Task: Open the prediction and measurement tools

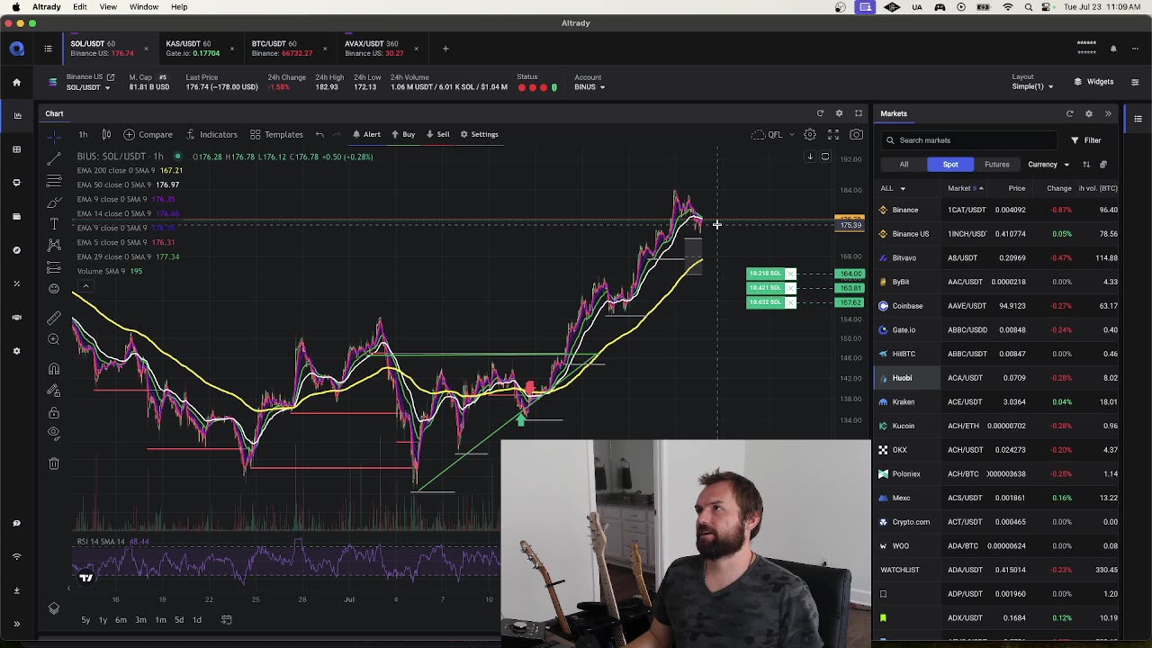Action: click(x=54, y=267)
